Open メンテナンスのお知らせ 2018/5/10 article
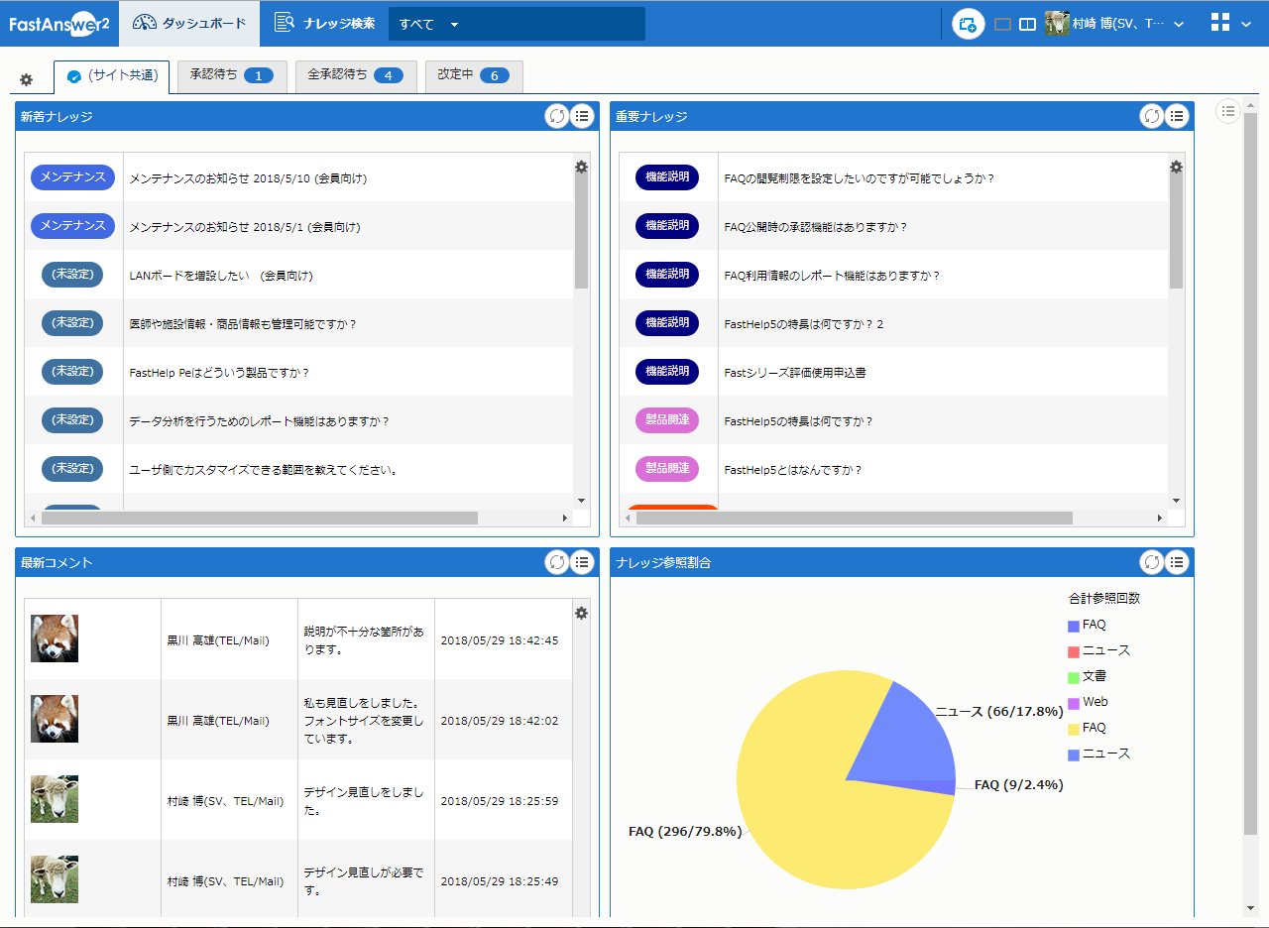 [248, 178]
